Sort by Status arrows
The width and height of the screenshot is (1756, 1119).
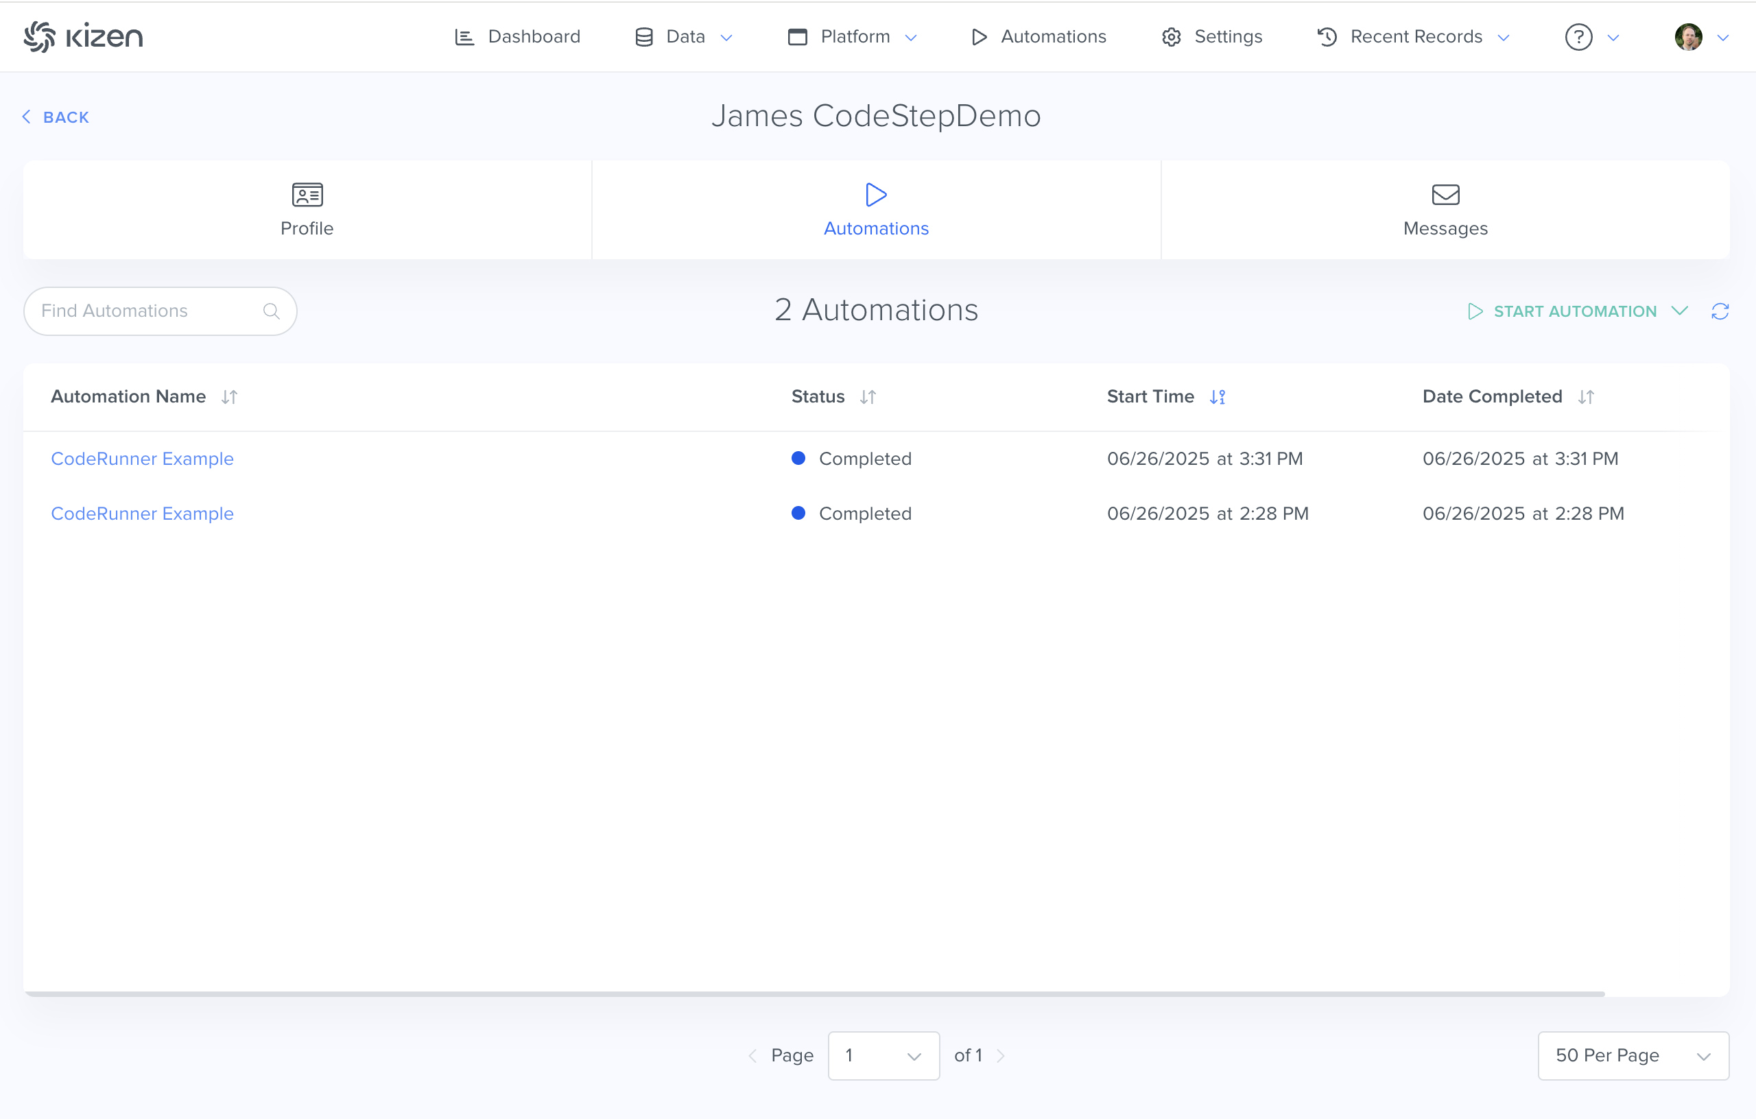coord(867,396)
